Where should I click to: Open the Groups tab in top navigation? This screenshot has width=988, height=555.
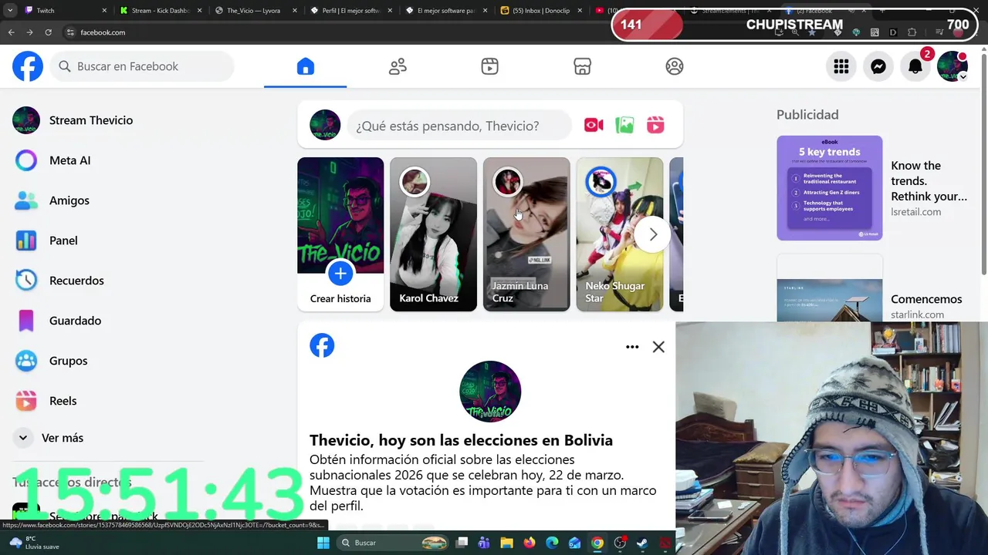[x=675, y=66]
